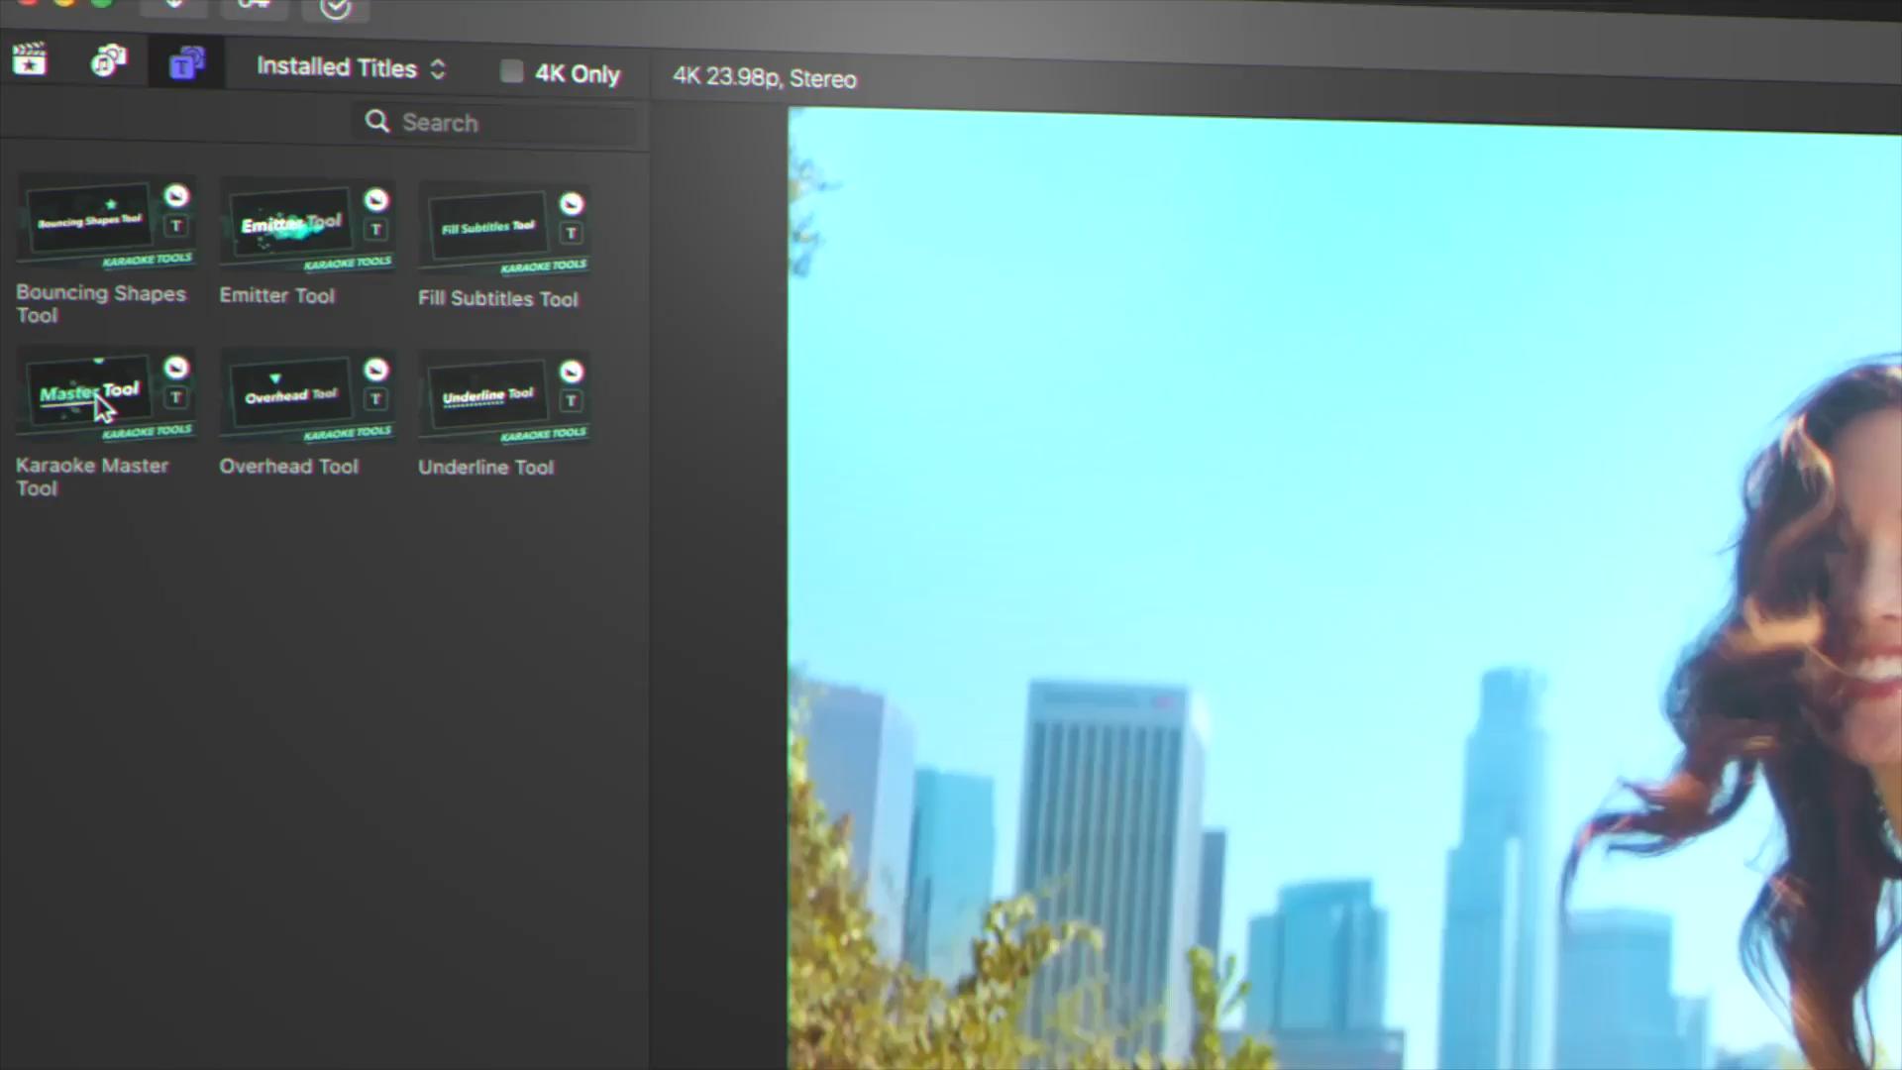Click the viewer video preview image

[1344, 589]
